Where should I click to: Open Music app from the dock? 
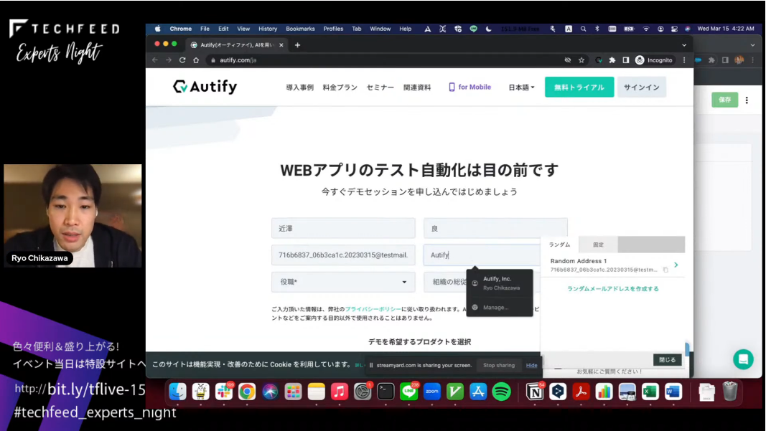click(x=340, y=392)
